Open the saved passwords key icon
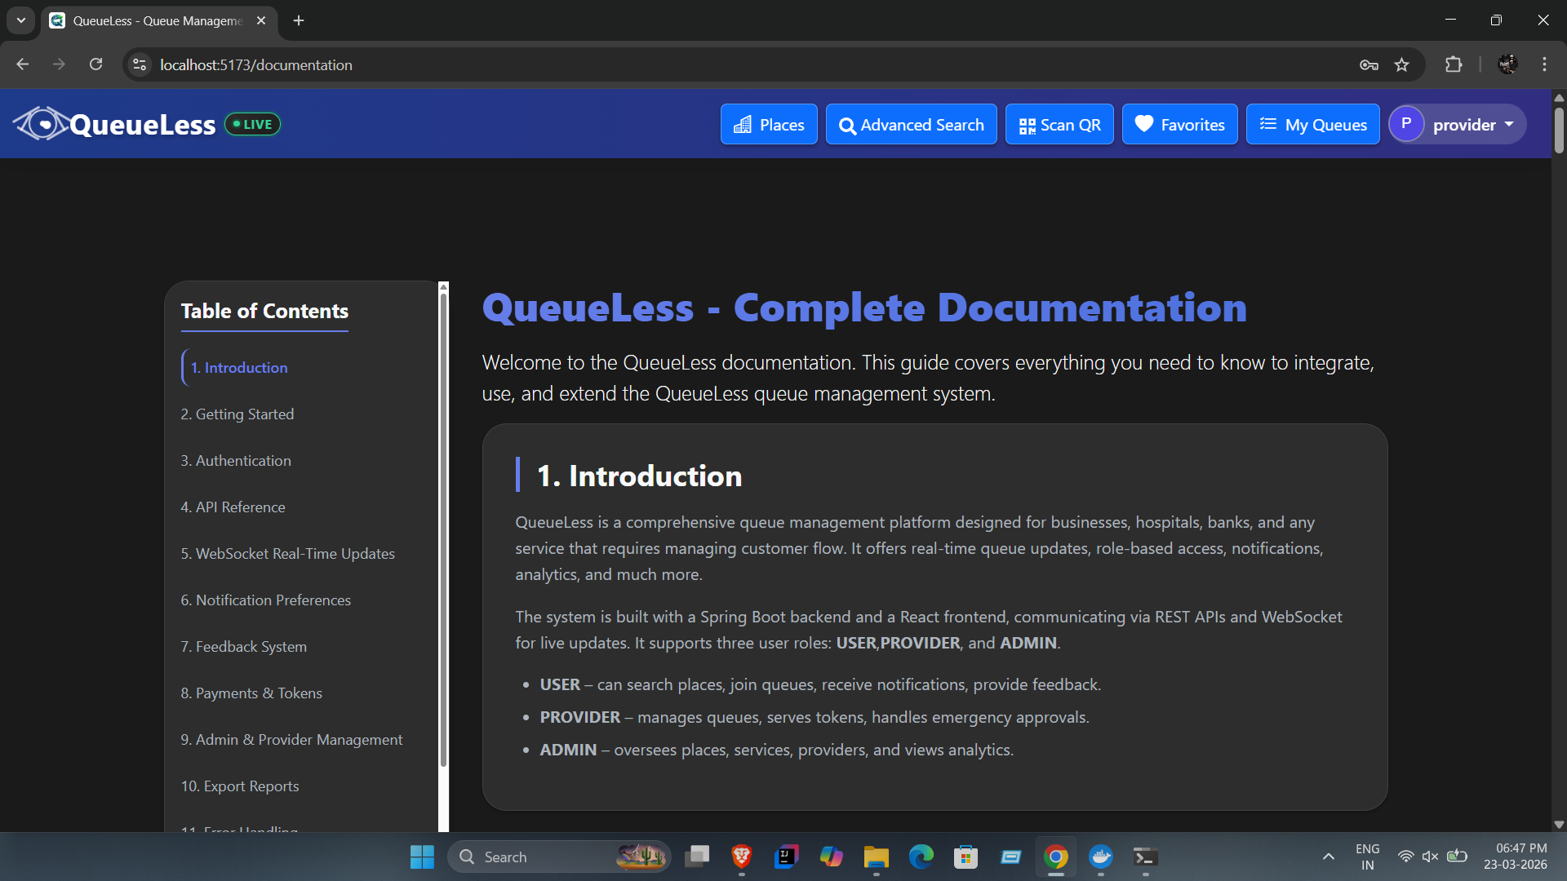 click(1369, 64)
